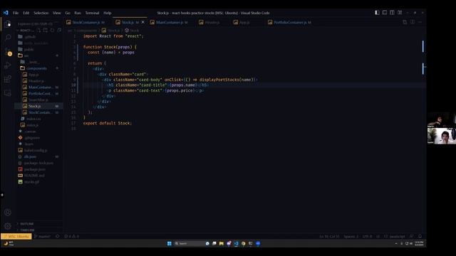This screenshot has height=256, width=456.
Task: Click the git branch indicator in status bar
Action: coord(43,236)
